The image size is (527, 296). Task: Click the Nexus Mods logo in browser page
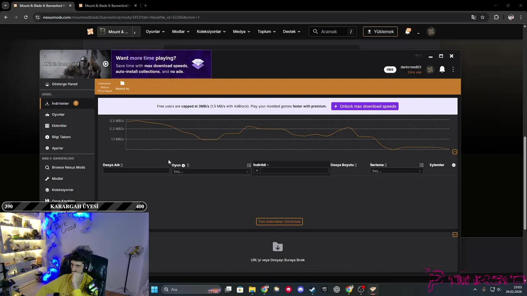(x=90, y=32)
